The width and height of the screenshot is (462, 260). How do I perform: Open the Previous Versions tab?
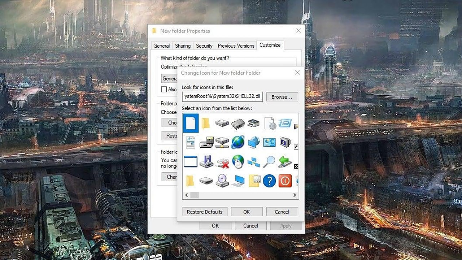[236, 45]
